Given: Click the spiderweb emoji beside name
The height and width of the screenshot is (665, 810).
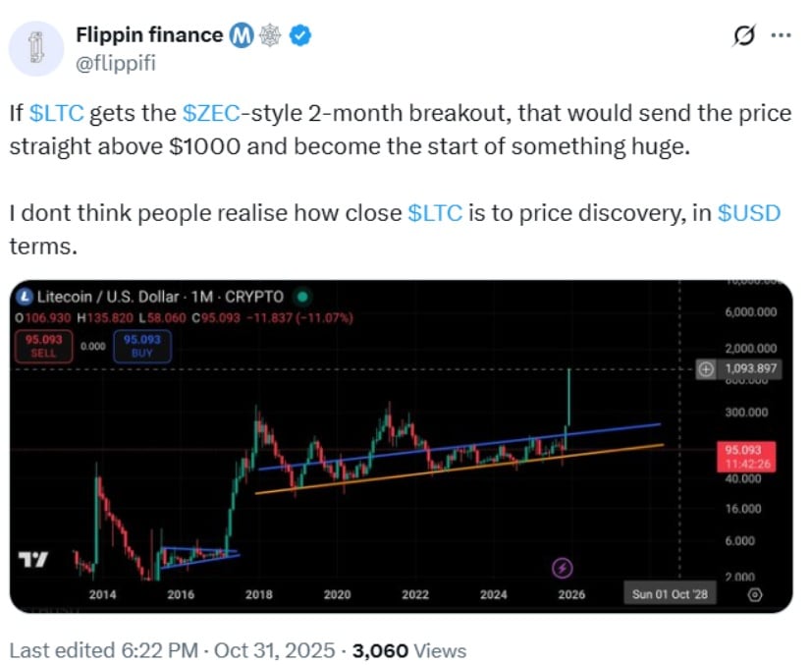Looking at the screenshot, I should tap(273, 36).
